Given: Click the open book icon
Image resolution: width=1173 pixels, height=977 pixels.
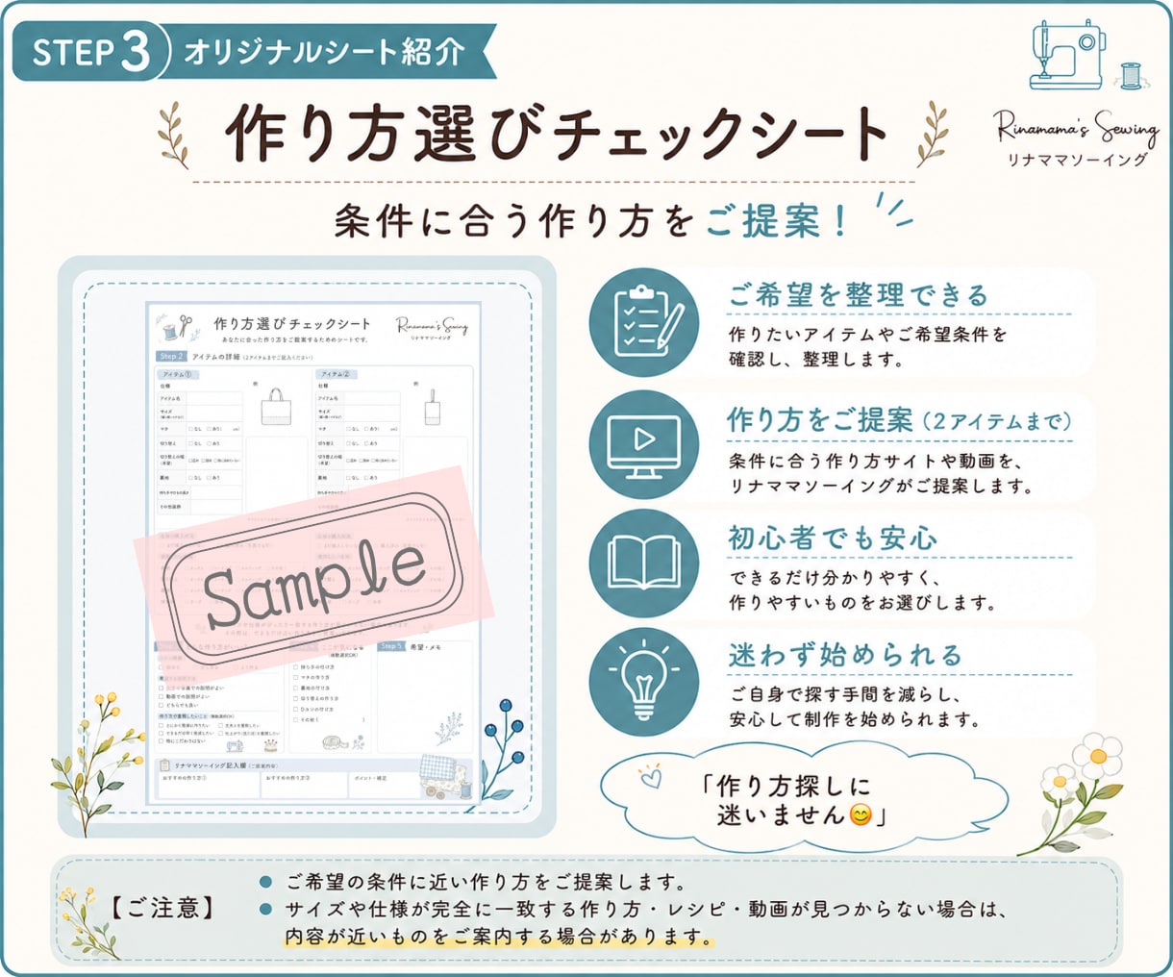Looking at the screenshot, I should tap(643, 563).
